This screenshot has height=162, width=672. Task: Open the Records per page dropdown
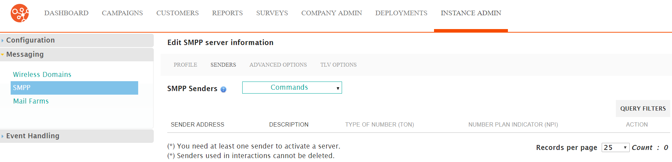615,147
